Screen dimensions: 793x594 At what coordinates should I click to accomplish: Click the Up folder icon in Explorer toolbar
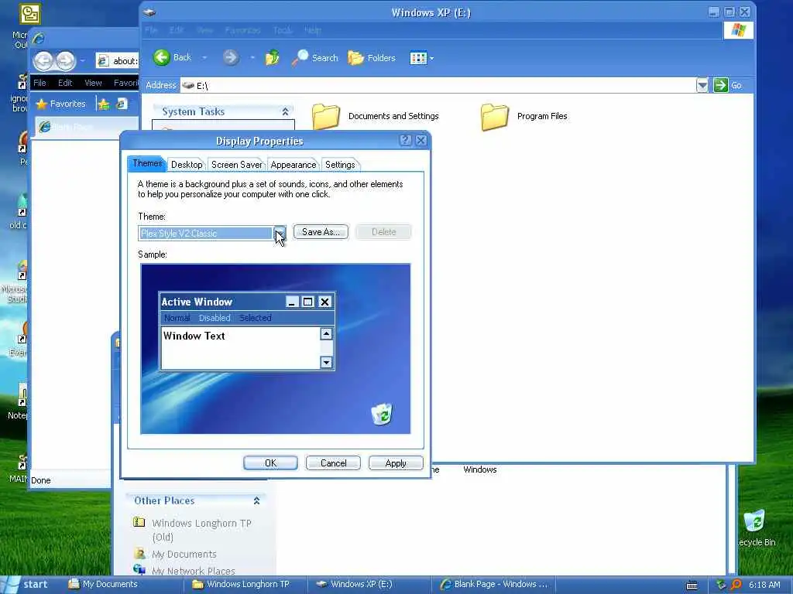click(272, 57)
